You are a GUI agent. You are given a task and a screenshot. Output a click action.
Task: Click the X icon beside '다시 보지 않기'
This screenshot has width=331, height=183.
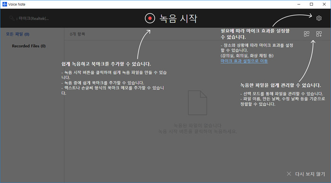[289, 174]
